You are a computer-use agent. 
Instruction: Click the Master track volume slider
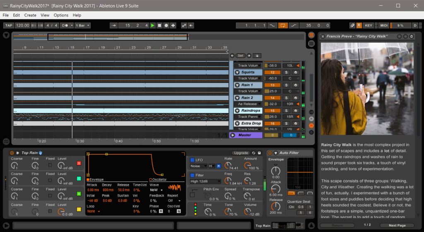(x=272, y=135)
